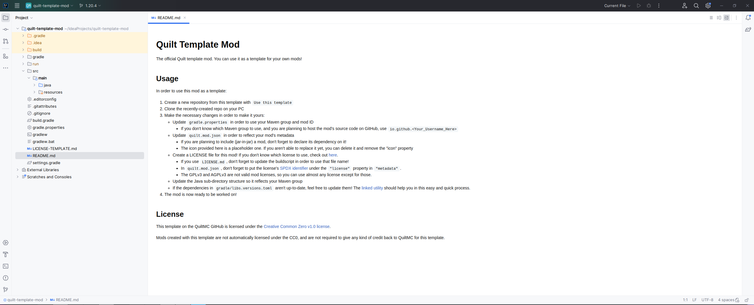Switch markdown editor to editor-only view
The height and width of the screenshot is (305, 754).
pos(711,18)
